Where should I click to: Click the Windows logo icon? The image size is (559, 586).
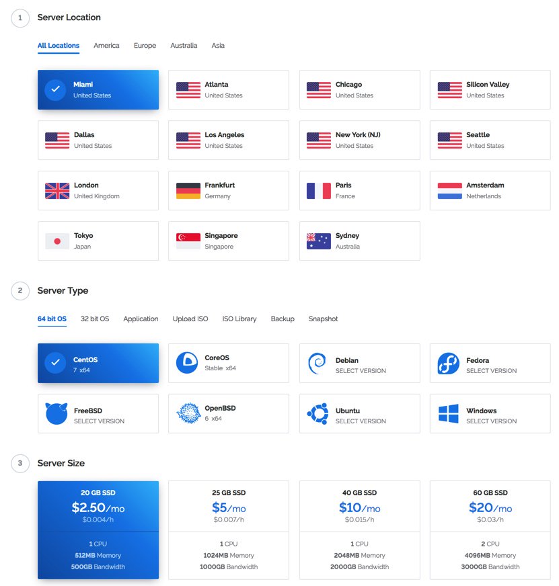click(x=448, y=413)
